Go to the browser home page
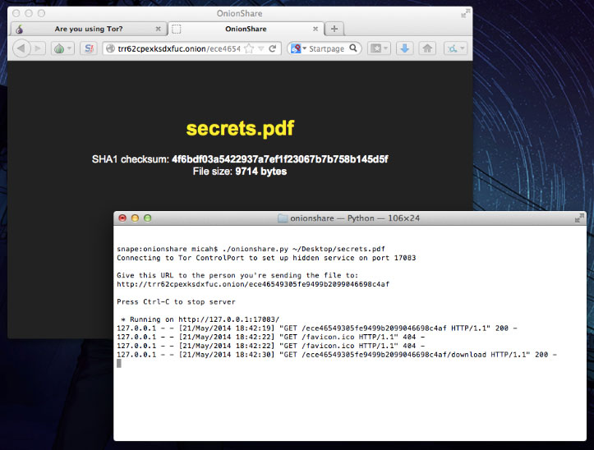This screenshot has height=450, width=594. click(x=427, y=48)
